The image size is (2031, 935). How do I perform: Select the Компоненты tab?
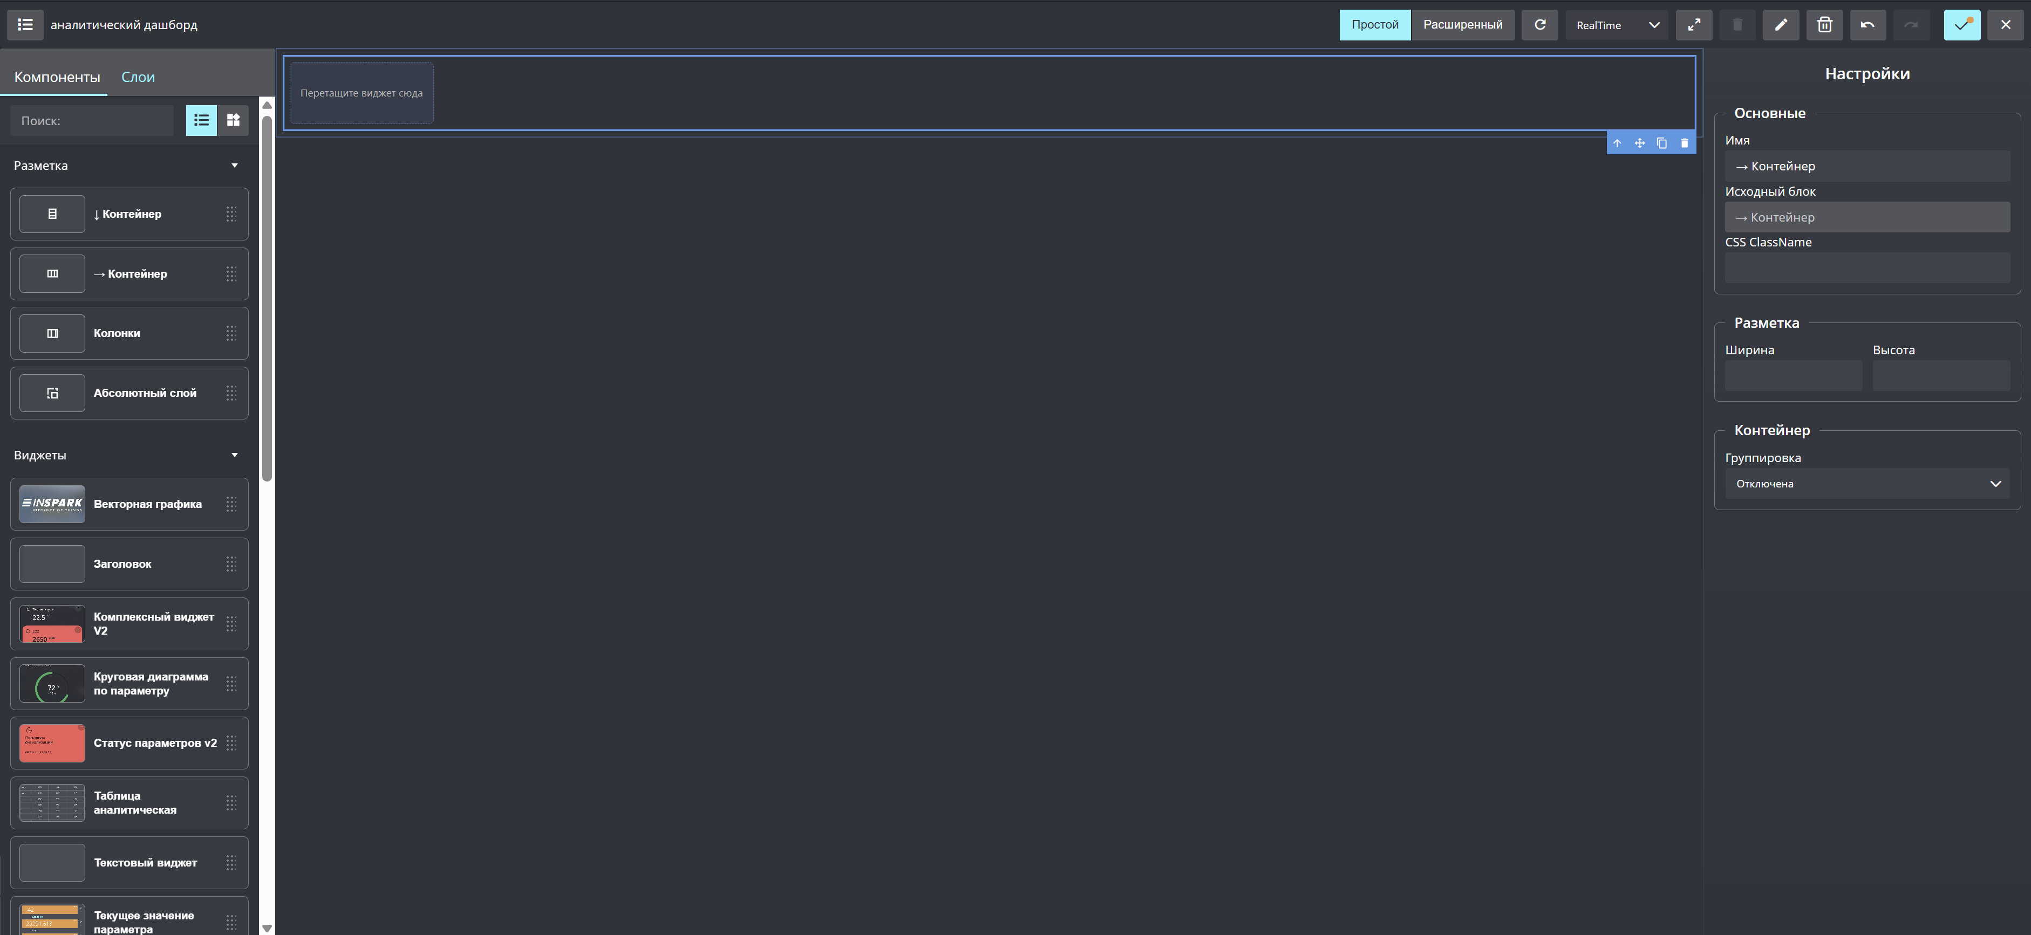57,77
